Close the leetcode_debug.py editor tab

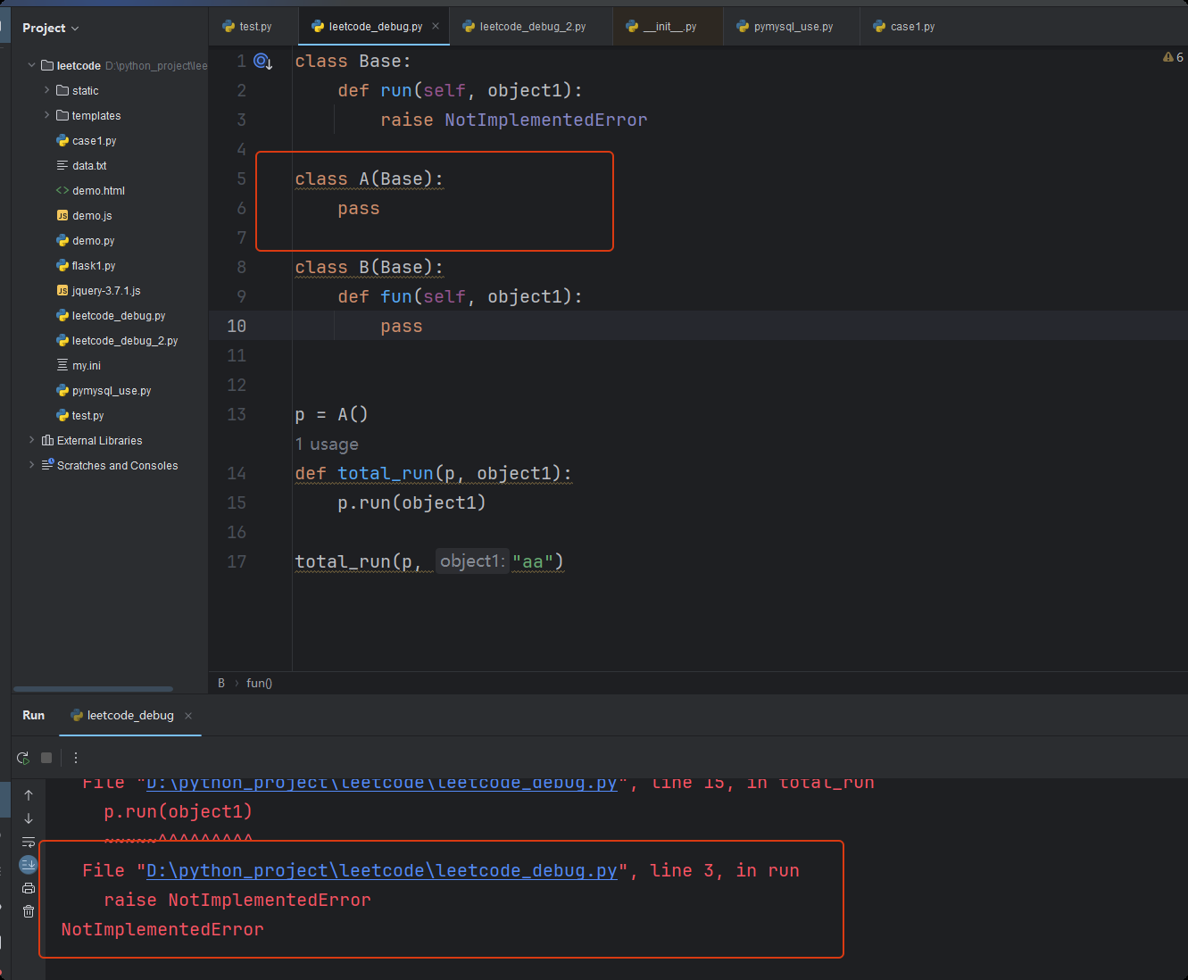coord(436,26)
